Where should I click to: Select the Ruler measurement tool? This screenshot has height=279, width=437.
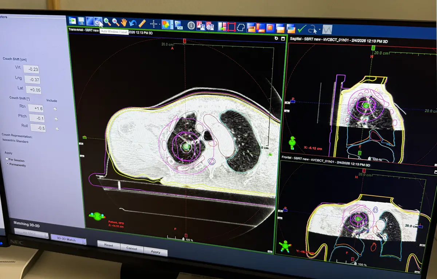[142, 23]
